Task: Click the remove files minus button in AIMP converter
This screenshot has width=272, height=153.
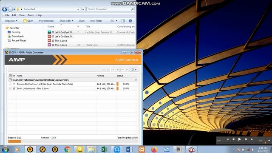Action: [x=122, y=70]
